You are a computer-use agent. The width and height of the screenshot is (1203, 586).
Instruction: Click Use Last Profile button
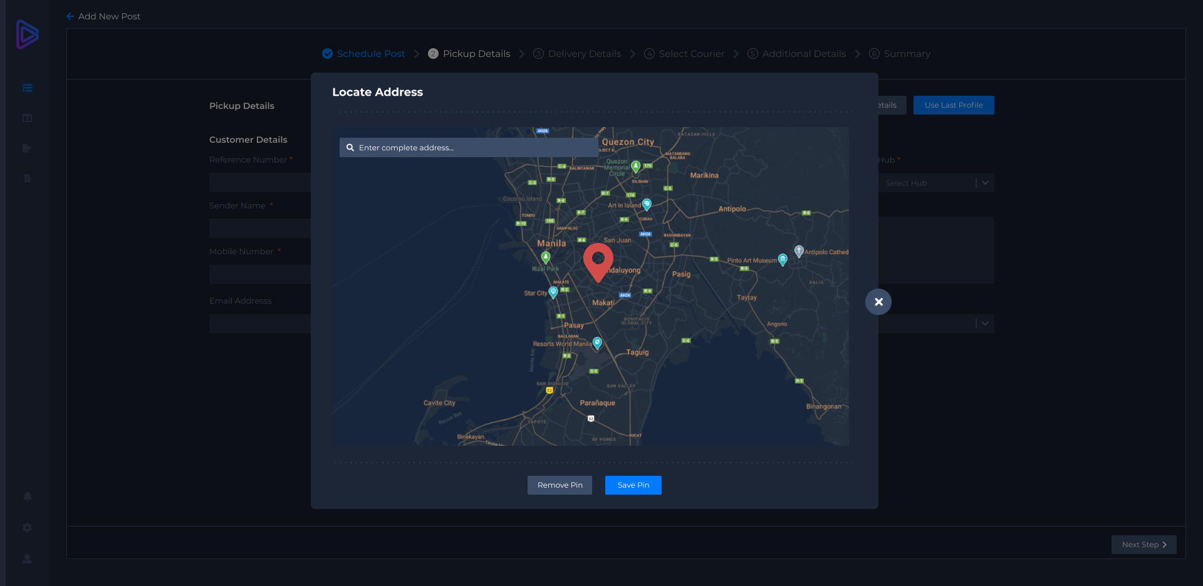[954, 105]
